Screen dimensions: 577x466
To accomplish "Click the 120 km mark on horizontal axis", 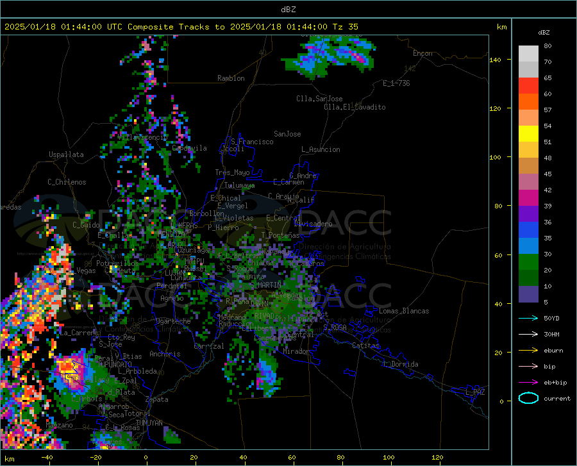I will point(437,457).
